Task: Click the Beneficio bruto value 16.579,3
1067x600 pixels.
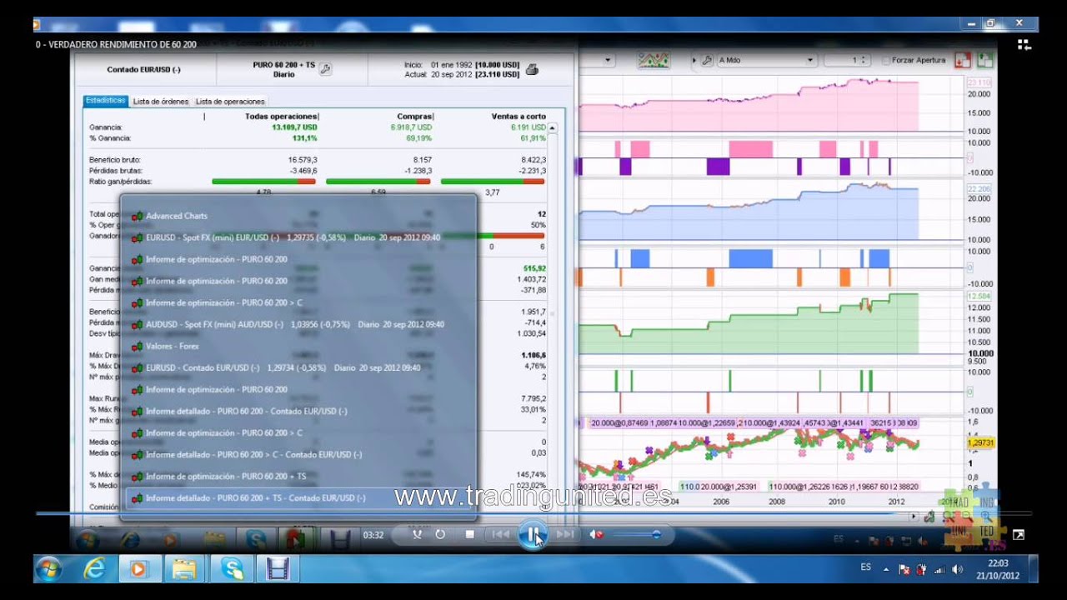Action: [303, 159]
